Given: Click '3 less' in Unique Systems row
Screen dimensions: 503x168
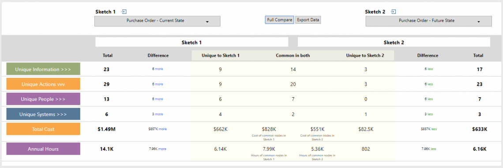Looking at the screenshot, I should [x=429, y=114].
